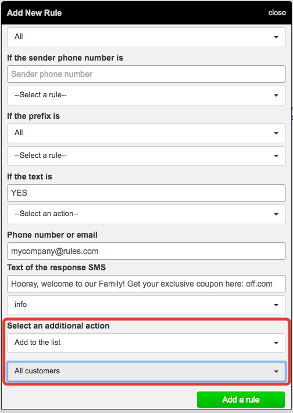The image size is (293, 413).
Task: Close the Add New Rule dialog
Action: click(277, 13)
